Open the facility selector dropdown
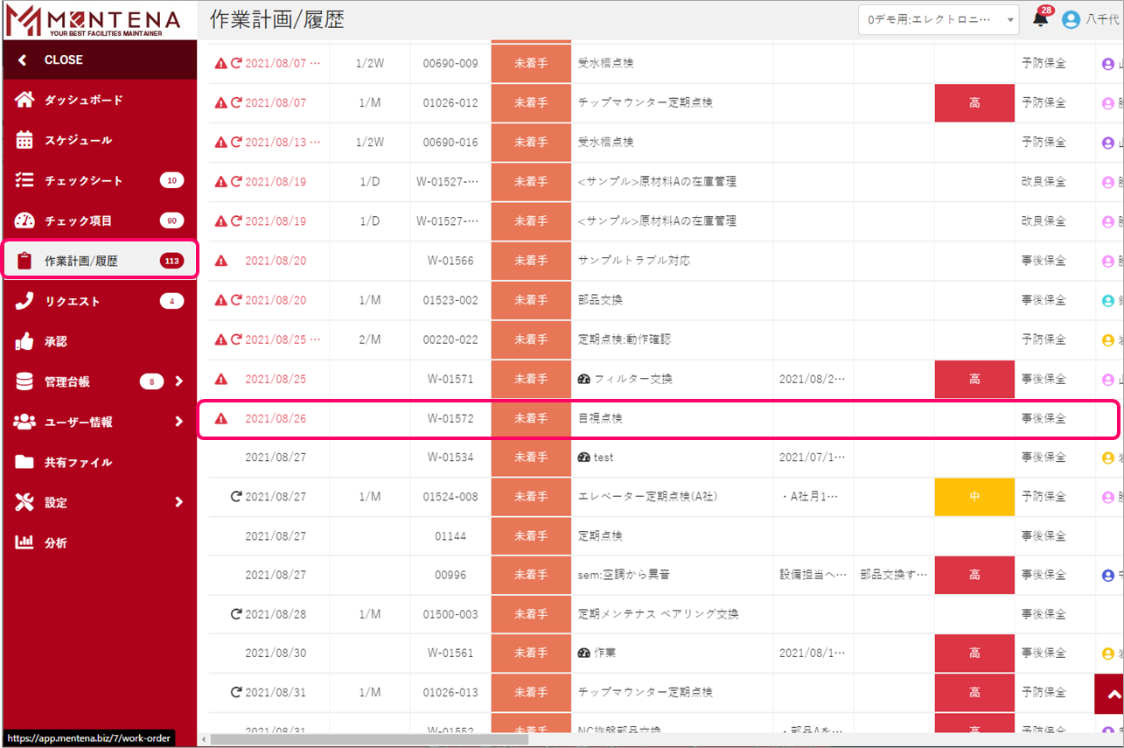 pos(939,19)
